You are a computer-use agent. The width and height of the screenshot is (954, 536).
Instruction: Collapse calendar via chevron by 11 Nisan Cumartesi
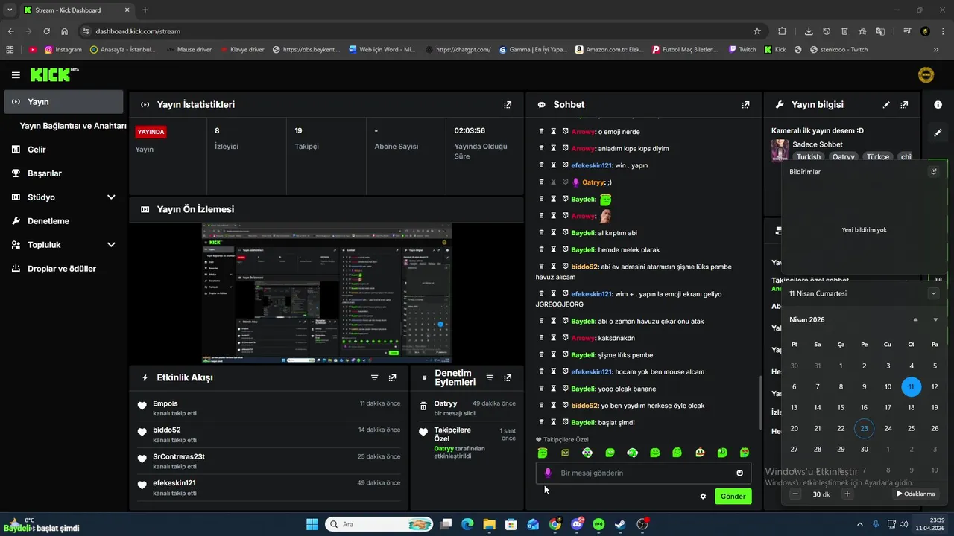point(933,293)
